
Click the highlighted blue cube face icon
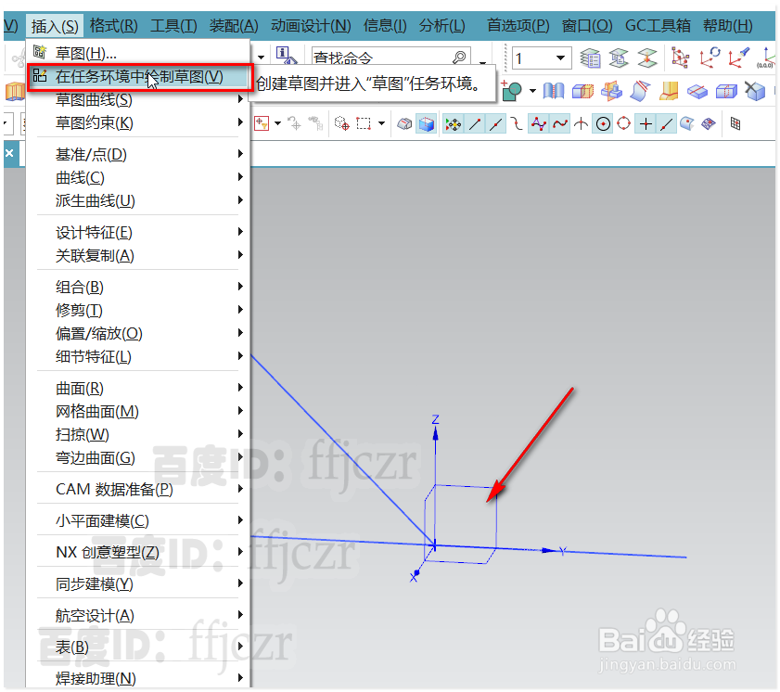(x=427, y=124)
